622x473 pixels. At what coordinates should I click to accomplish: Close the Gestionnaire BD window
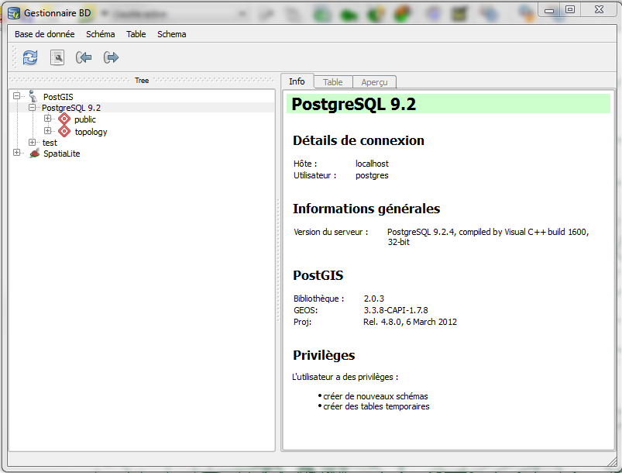[599, 9]
